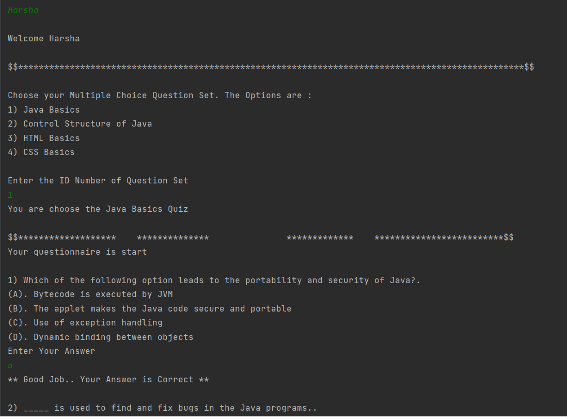Click the green Harsha input text
The image size is (567, 420).
[23, 10]
